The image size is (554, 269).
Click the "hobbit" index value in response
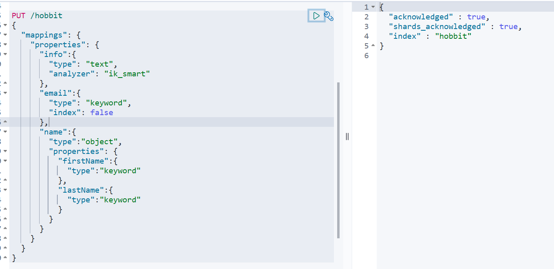453,36
